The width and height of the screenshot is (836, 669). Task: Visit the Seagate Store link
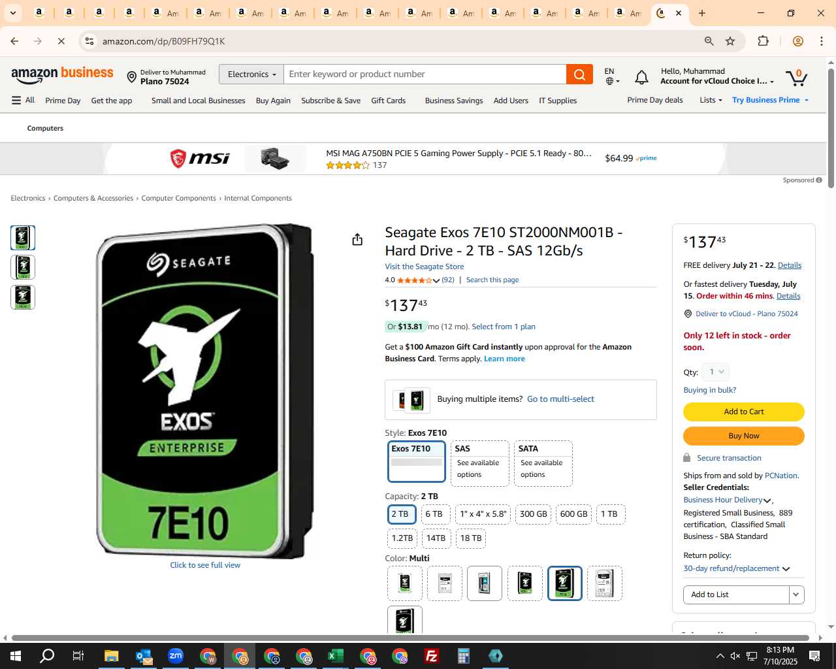[x=425, y=267]
